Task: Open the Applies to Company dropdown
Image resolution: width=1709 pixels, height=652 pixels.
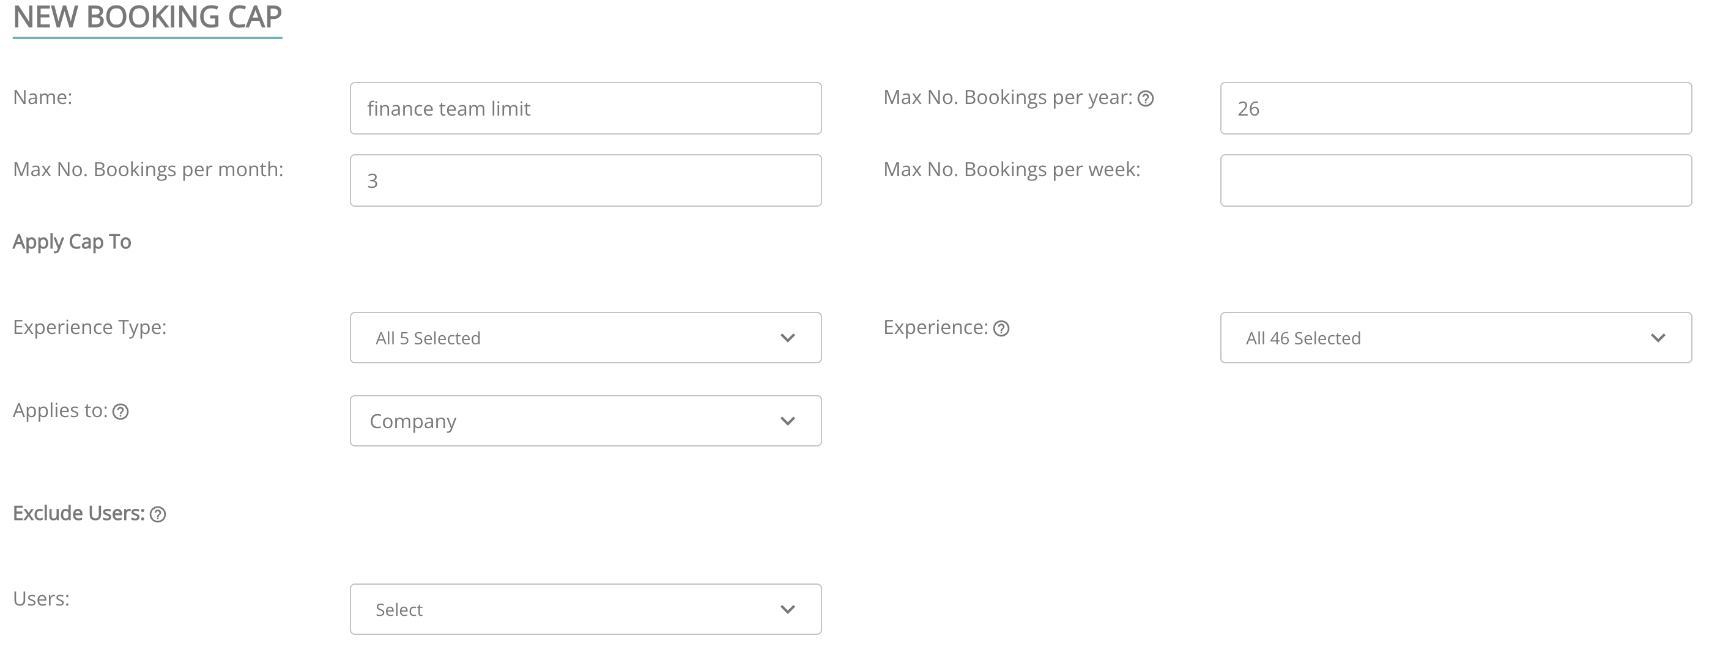Action: 585,421
